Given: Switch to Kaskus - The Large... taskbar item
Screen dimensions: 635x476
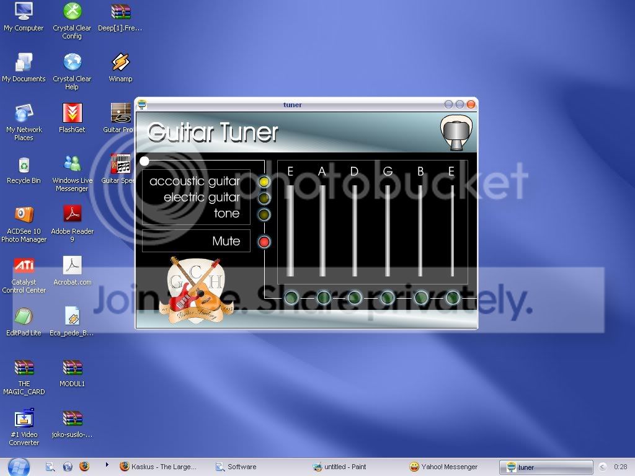Looking at the screenshot, I should [x=158, y=467].
